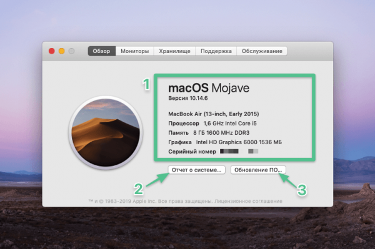This screenshot has height=249, width=375.
Task: Click the Серийный номер label
Action: point(192,152)
